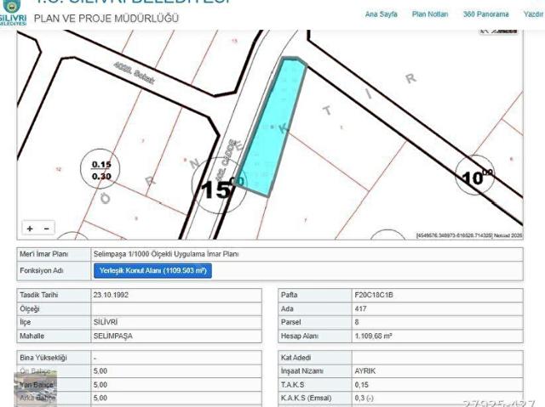Image resolution: width=545 pixels, height=407 pixels.
Task: Click the Pafta value F20C18C1B
Action: pos(373,294)
